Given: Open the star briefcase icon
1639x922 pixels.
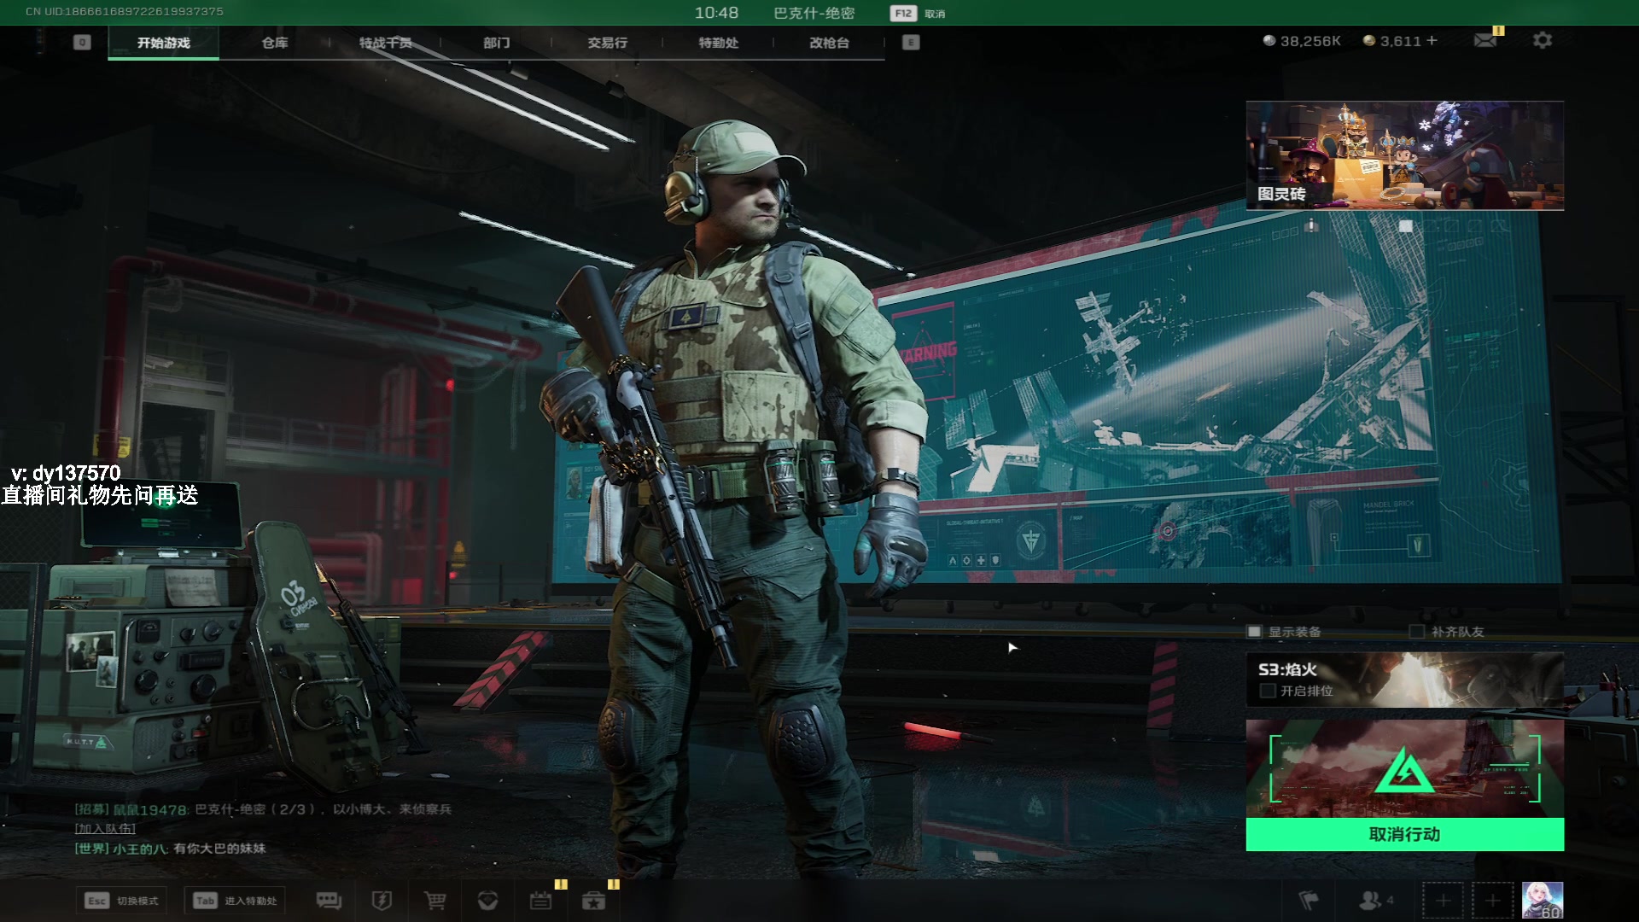Looking at the screenshot, I should point(593,901).
